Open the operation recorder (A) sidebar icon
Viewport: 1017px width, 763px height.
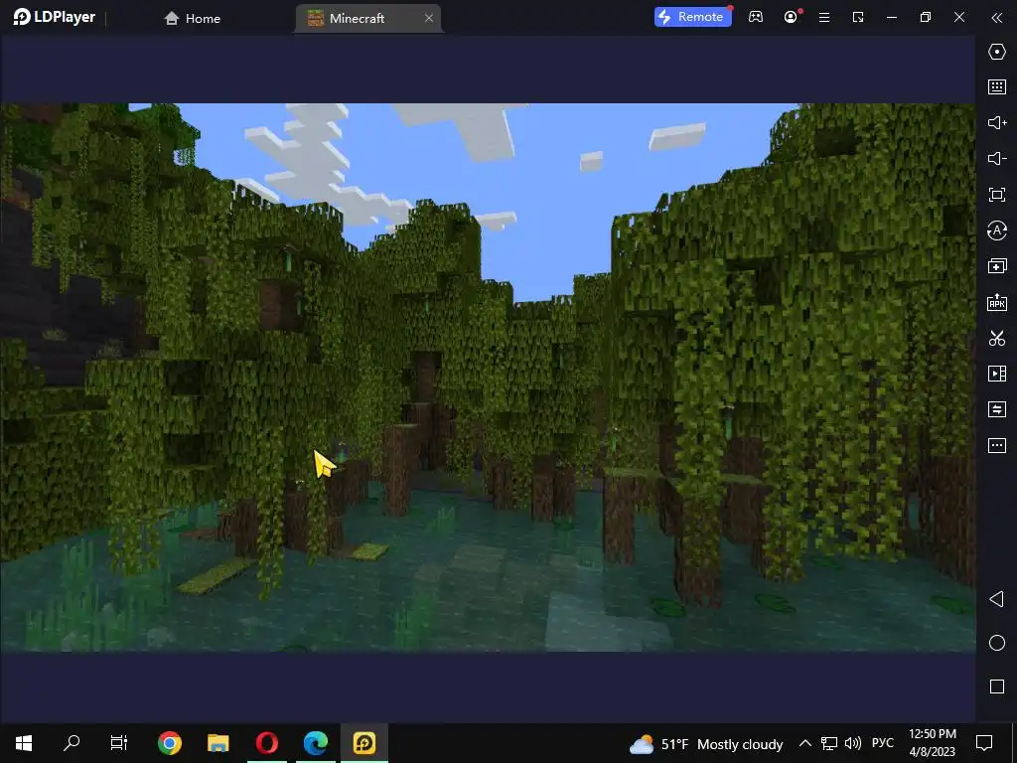click(997, 230)
